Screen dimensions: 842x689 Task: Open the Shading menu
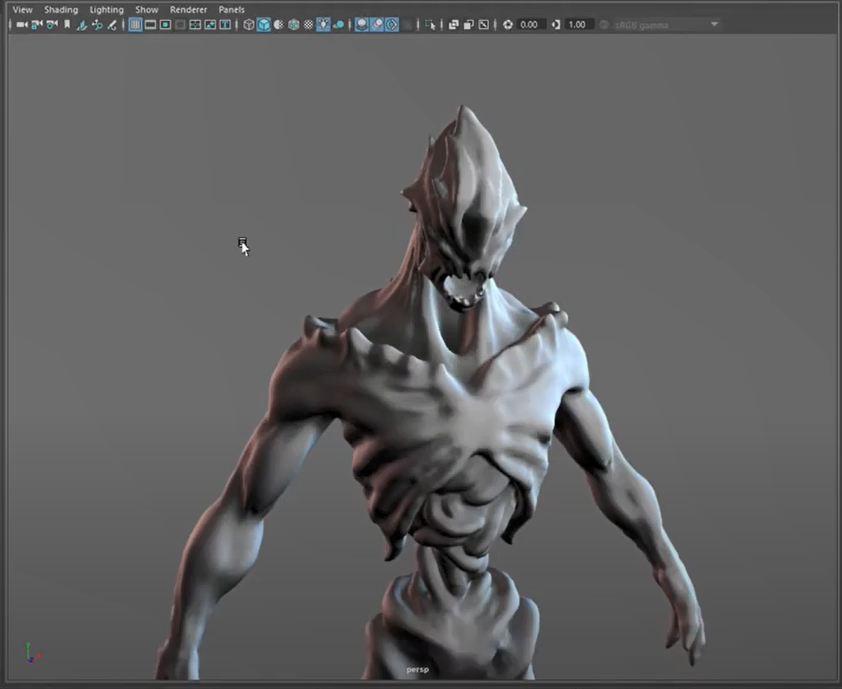pos(61,9)
